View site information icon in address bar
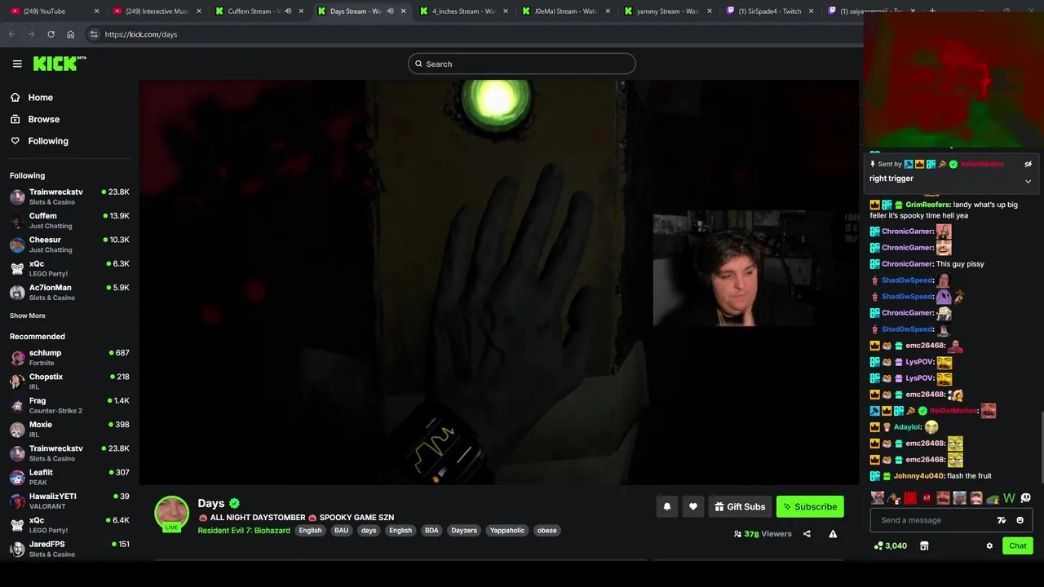Screen dimensions: 1044x587 point(94,34)
